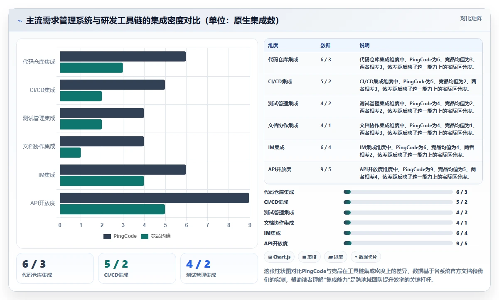Click the 4 / 1 value in table

tap(326, 126)
